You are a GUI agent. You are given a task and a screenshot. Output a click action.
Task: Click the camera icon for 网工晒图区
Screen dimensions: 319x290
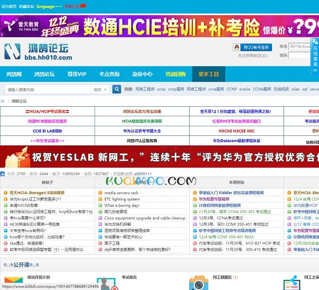click(x=199, y=283)
